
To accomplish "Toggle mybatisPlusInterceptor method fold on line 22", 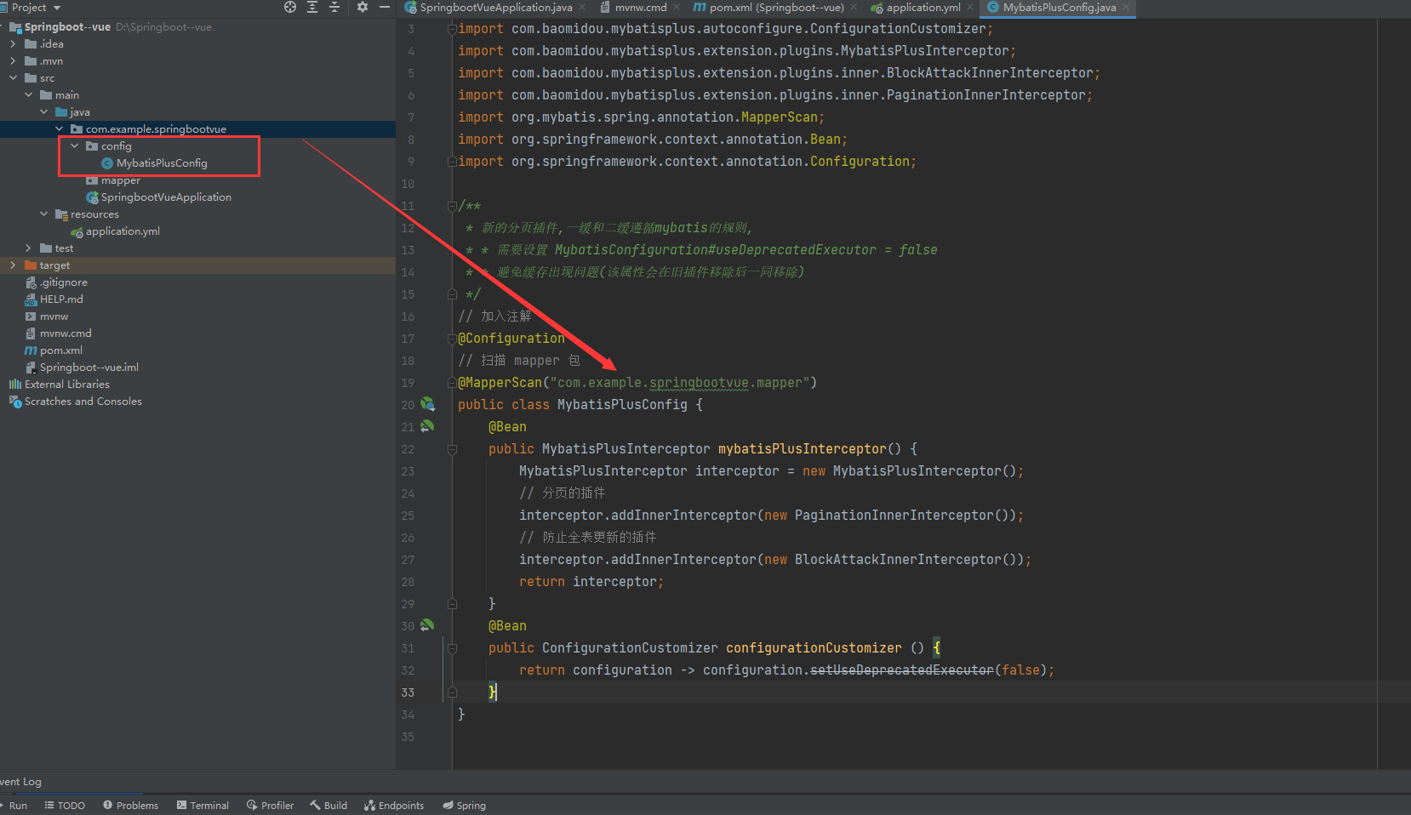I will tap(452, 449).
